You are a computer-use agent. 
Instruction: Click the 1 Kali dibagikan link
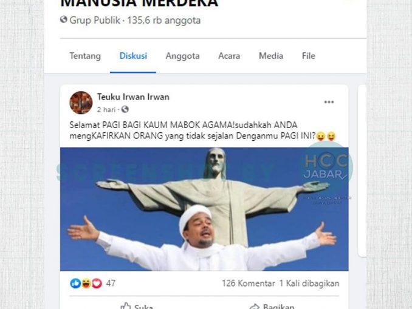click(309, 284)
